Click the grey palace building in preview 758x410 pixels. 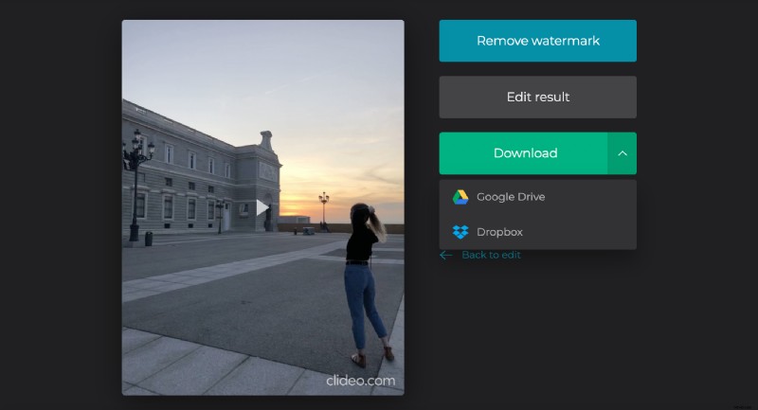(199, 180)
